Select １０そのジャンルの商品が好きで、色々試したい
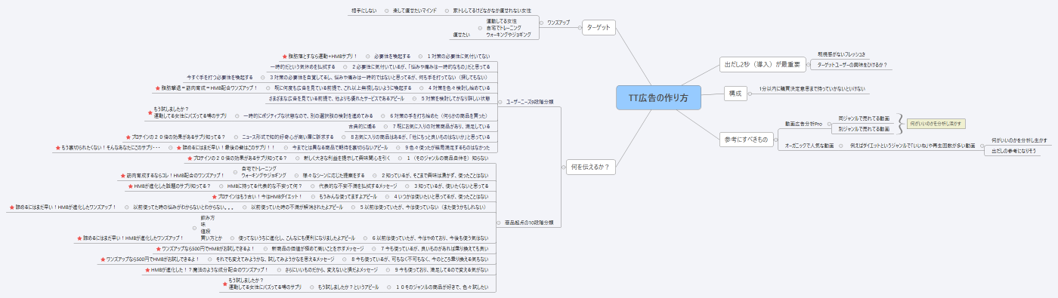The image size is (1058, 298). tap(442, 287)
